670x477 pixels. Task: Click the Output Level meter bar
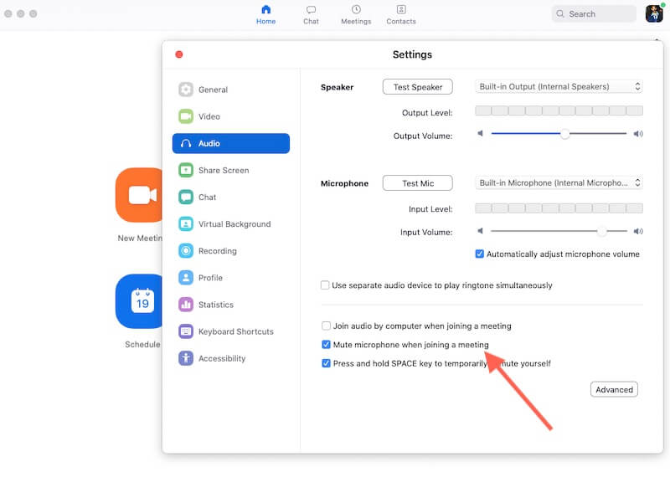pyautogui.click(x=559, y=110)
